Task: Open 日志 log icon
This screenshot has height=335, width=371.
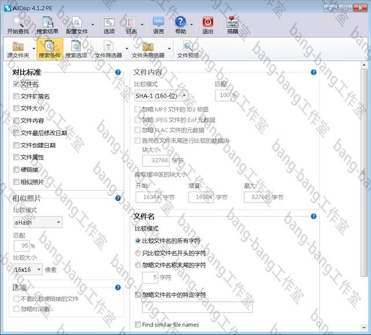Action: point(132,26)
